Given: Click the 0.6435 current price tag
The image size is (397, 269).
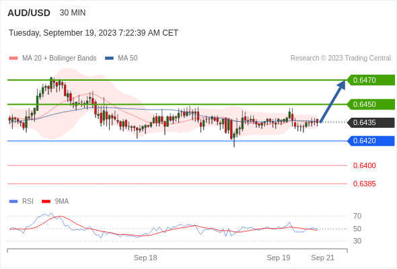Looking at the screenshot, I should [371, 122].
